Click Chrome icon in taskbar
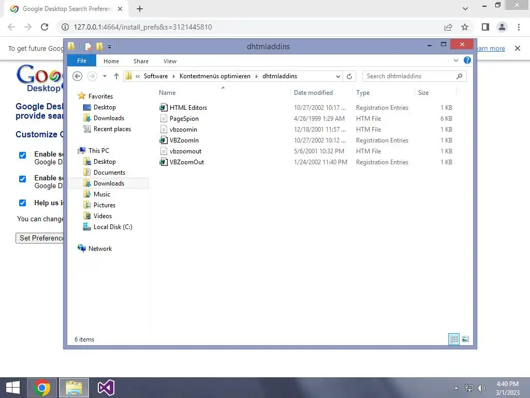Image resolution: width=530 pixels, height=398 pixels. tap(42, 388)
